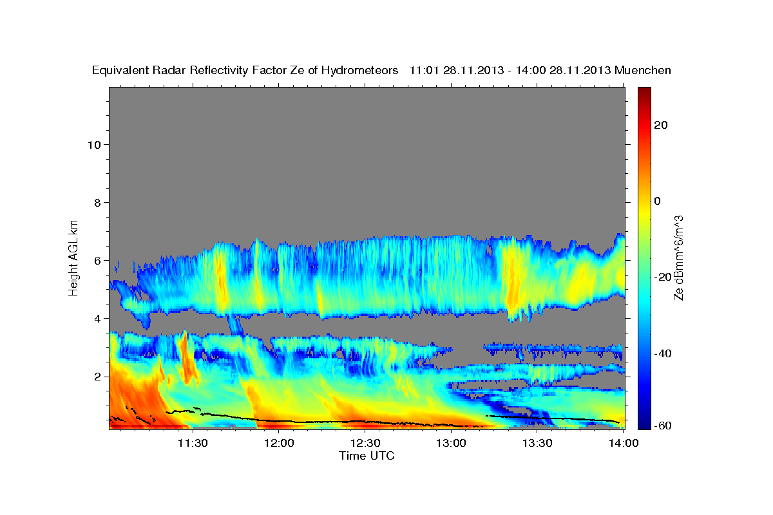Click the '13:30' time tick label
Screen dimensions: 773x515
(x=537, y=443)
